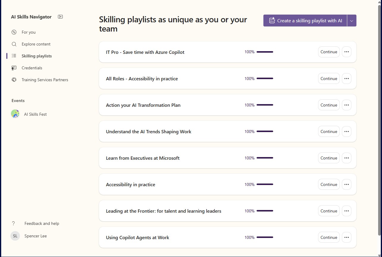Click the Training Services Partners handshake icon
The image size is (382, 257).
(x=14, y=80)
